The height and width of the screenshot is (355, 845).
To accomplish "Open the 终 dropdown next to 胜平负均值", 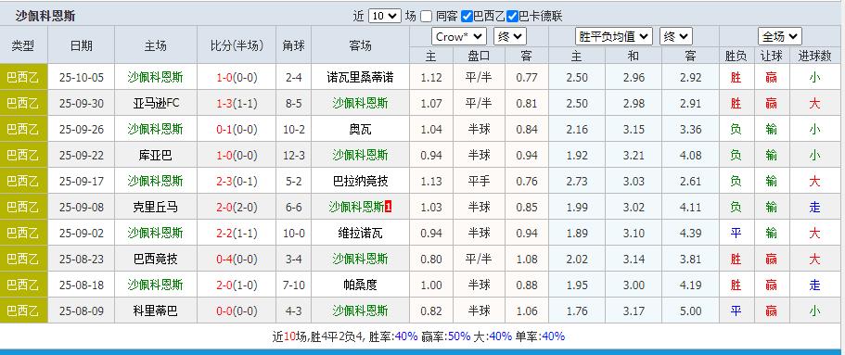I will tap(676, 37).
